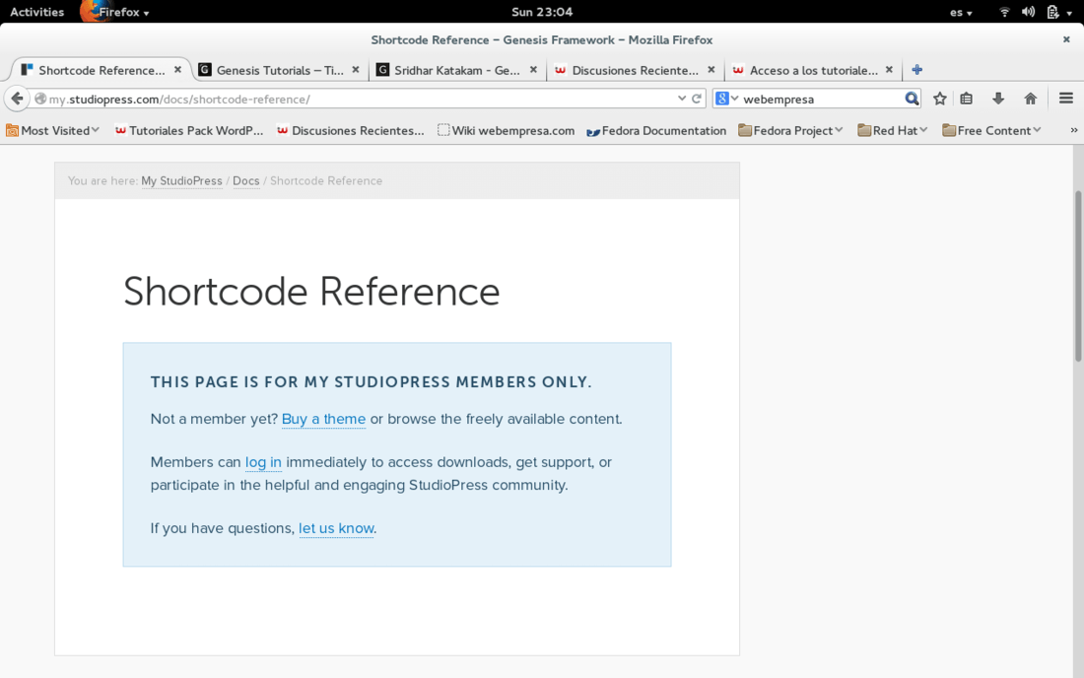Screen dimensions: 1084x678
Task: Expand the URL history dropdown arrow
Action: coord(682,99)
